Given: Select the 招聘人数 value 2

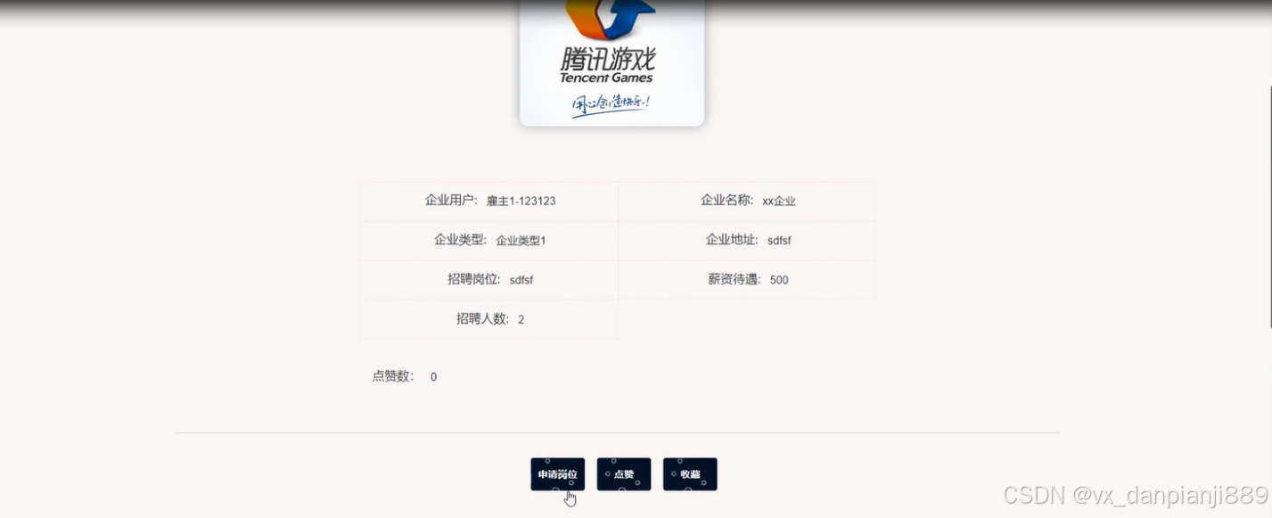Looking at the screenshot, I should point(521,319).
